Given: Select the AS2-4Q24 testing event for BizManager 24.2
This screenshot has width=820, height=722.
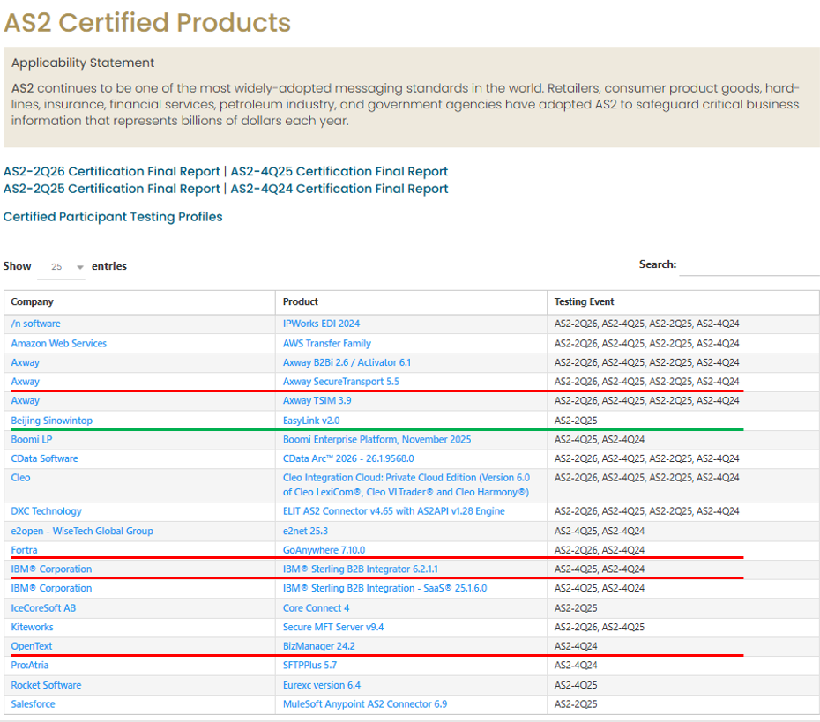Looking at the screenshot, I should pos(576,646).
